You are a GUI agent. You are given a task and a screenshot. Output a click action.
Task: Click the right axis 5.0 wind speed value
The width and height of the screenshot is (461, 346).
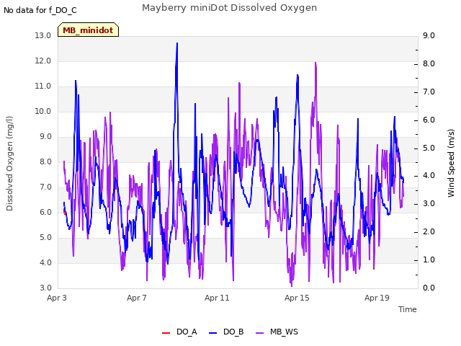click(429, 148)
